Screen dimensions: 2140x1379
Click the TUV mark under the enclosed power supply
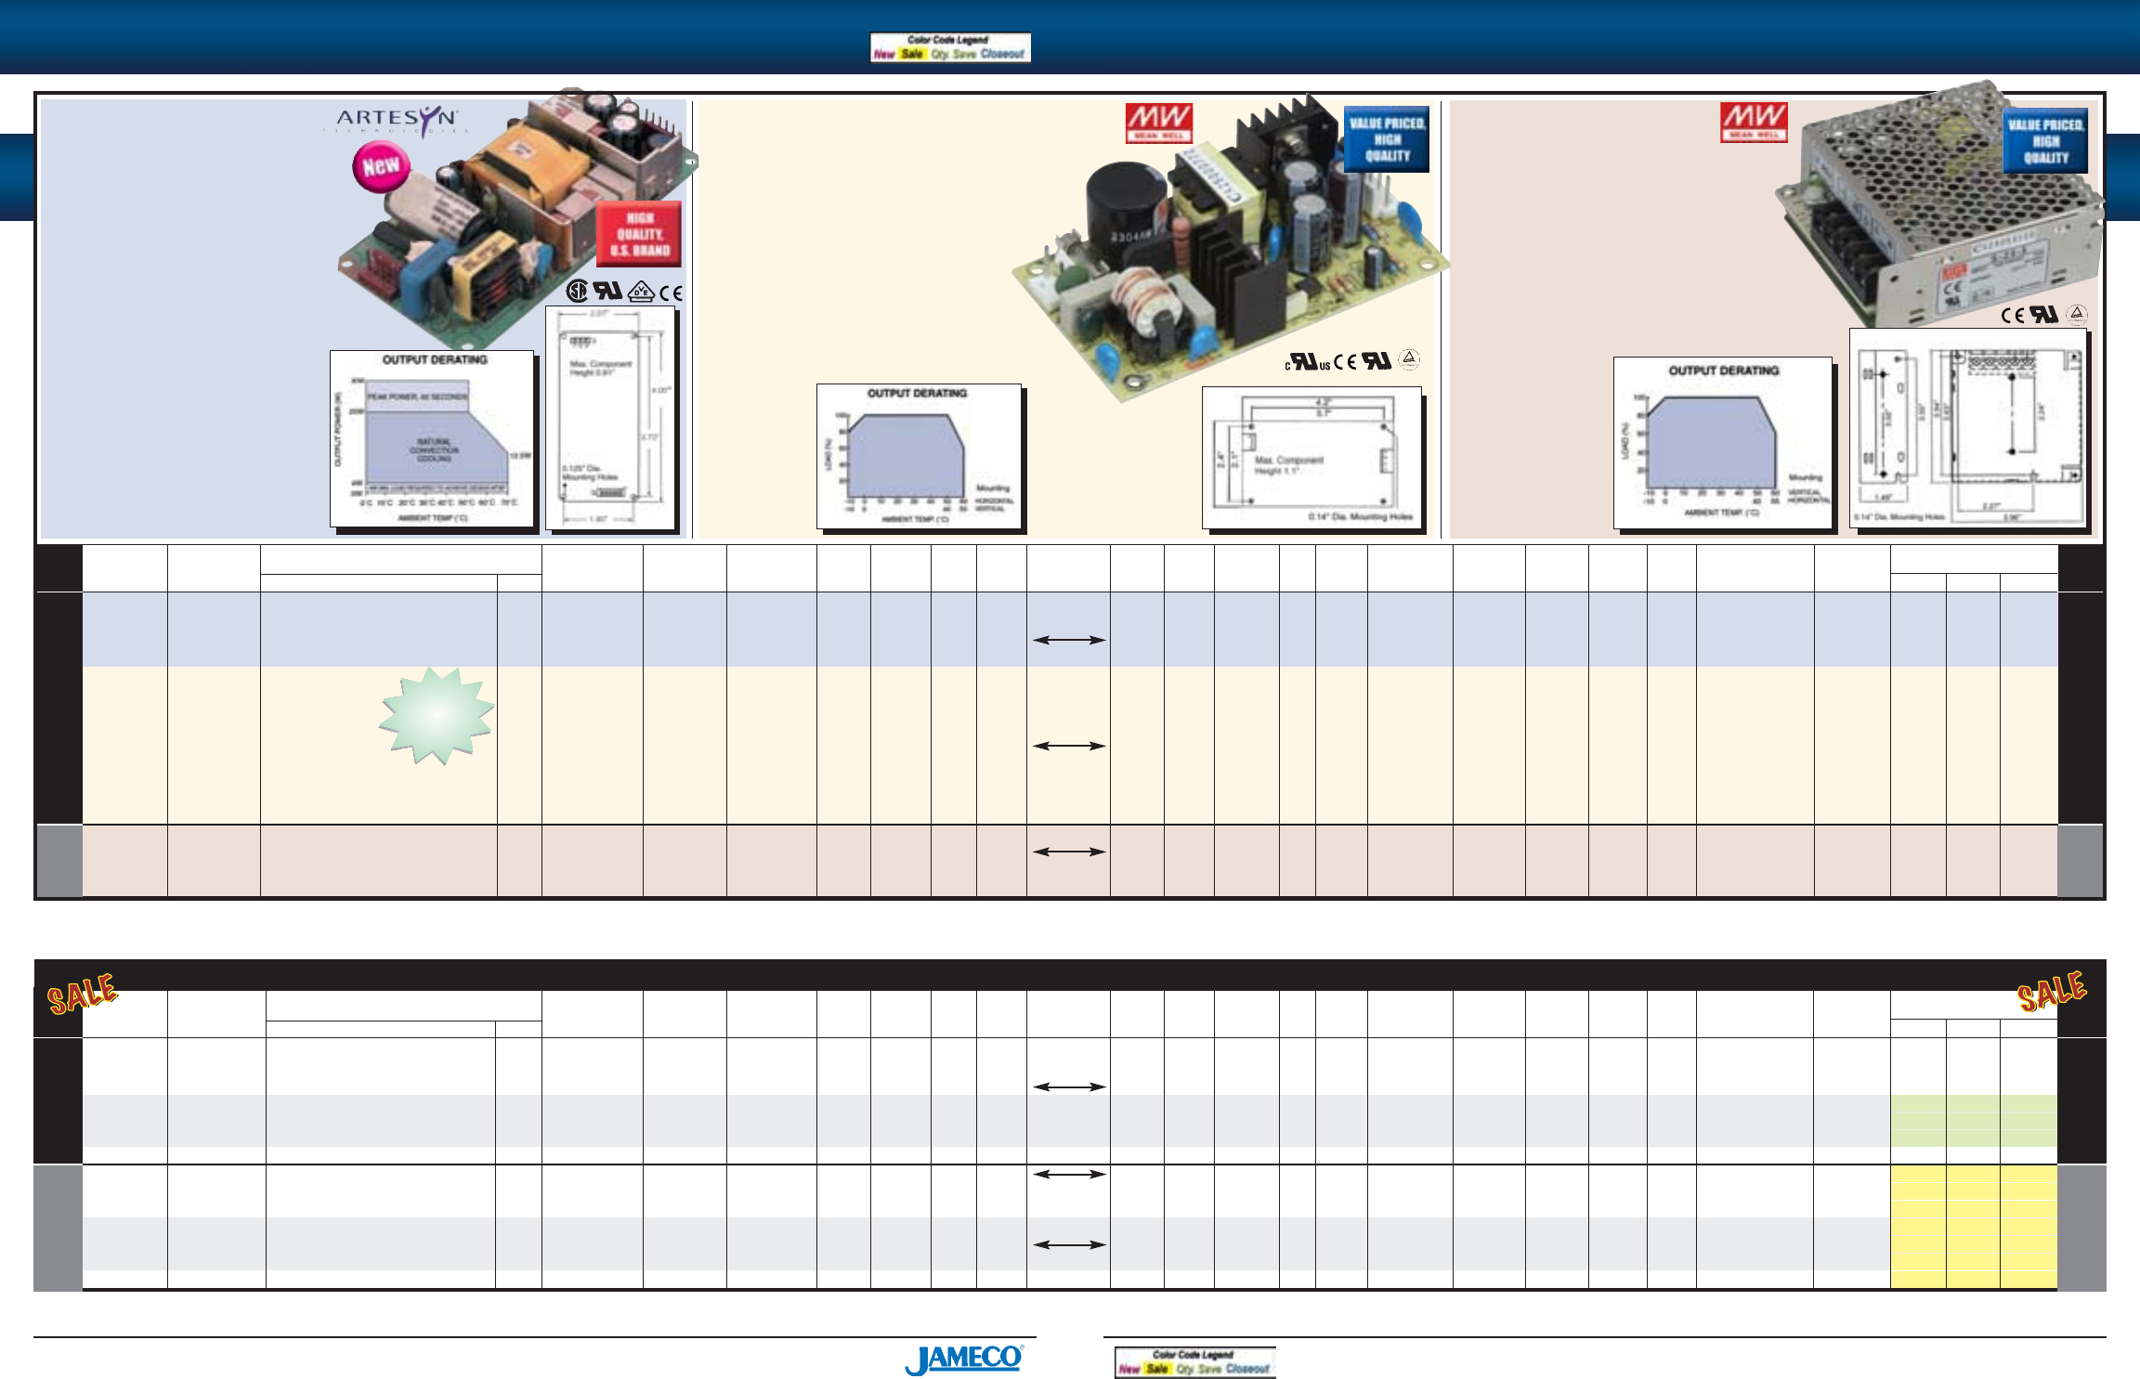coord(2077,314)
